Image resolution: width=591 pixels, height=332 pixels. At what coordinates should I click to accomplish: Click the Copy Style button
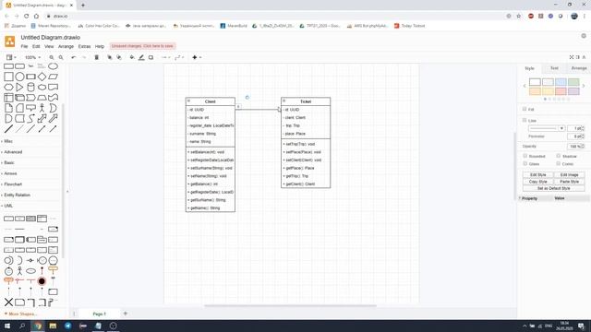(537, 182)
